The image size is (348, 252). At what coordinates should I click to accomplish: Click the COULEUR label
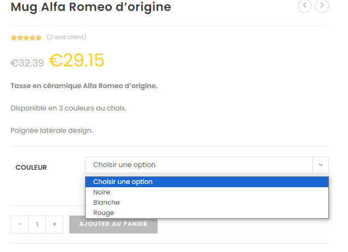pyautogui.click(x=31, y=168)
